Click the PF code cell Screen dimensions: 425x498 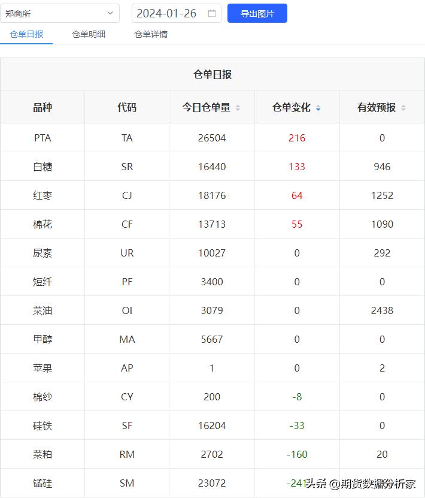click(x=127, y=282)
